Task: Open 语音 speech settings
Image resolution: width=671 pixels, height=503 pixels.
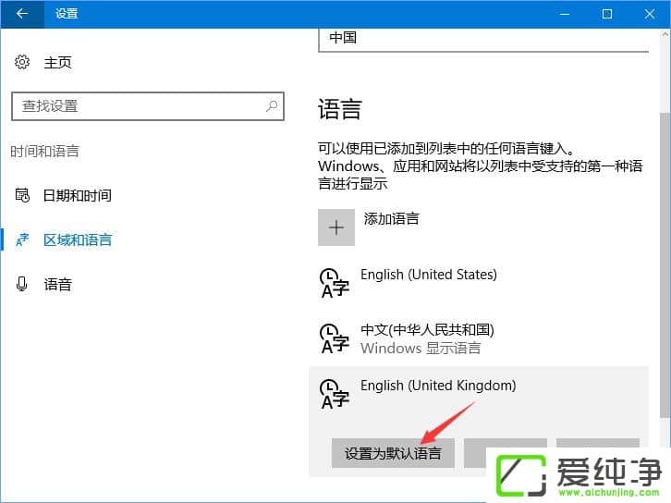Action: click(x=58, y=284)
